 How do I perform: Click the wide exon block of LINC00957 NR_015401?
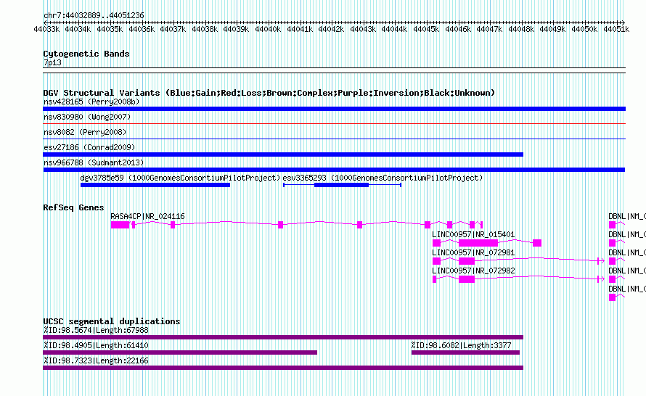[478, 243]
